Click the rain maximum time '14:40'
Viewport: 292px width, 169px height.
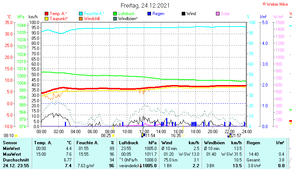coord(254,154)
